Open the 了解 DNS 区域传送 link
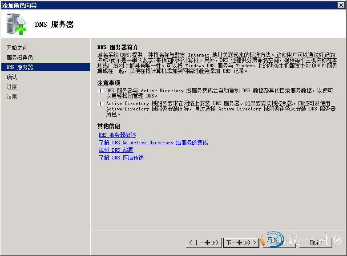The image size is (347, 256). point(121,158)
